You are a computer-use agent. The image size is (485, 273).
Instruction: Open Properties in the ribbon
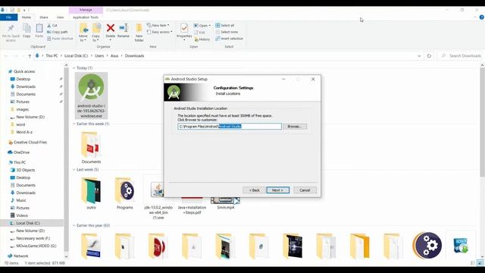[x=184, y=32]
